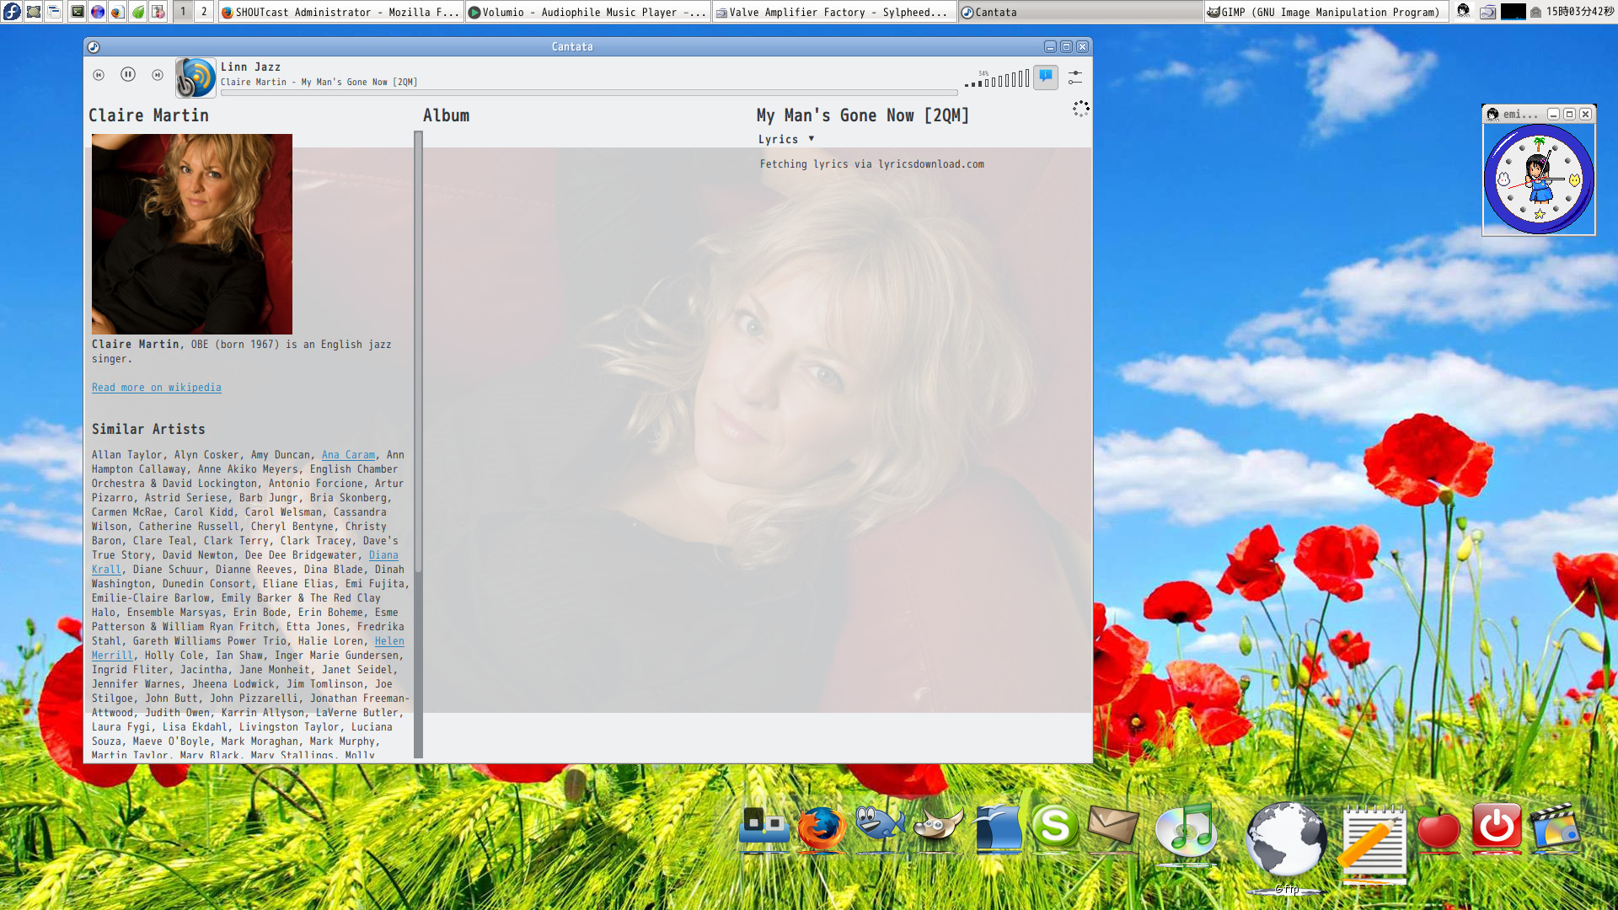
Task: Open Cantata settings menu icon
Action: [1074, 77]
